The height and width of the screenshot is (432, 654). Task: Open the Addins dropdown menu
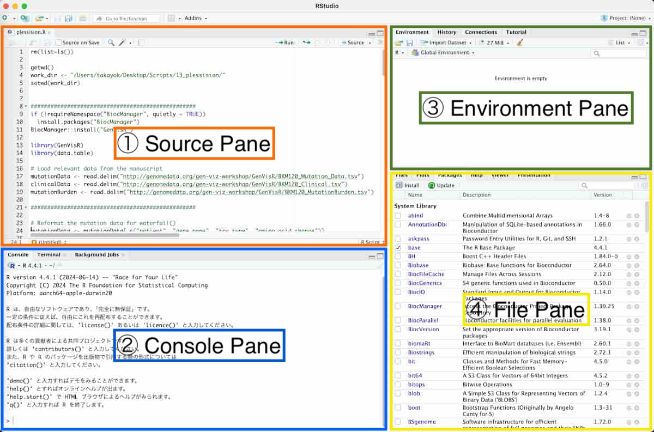click(x=195, y=18)
